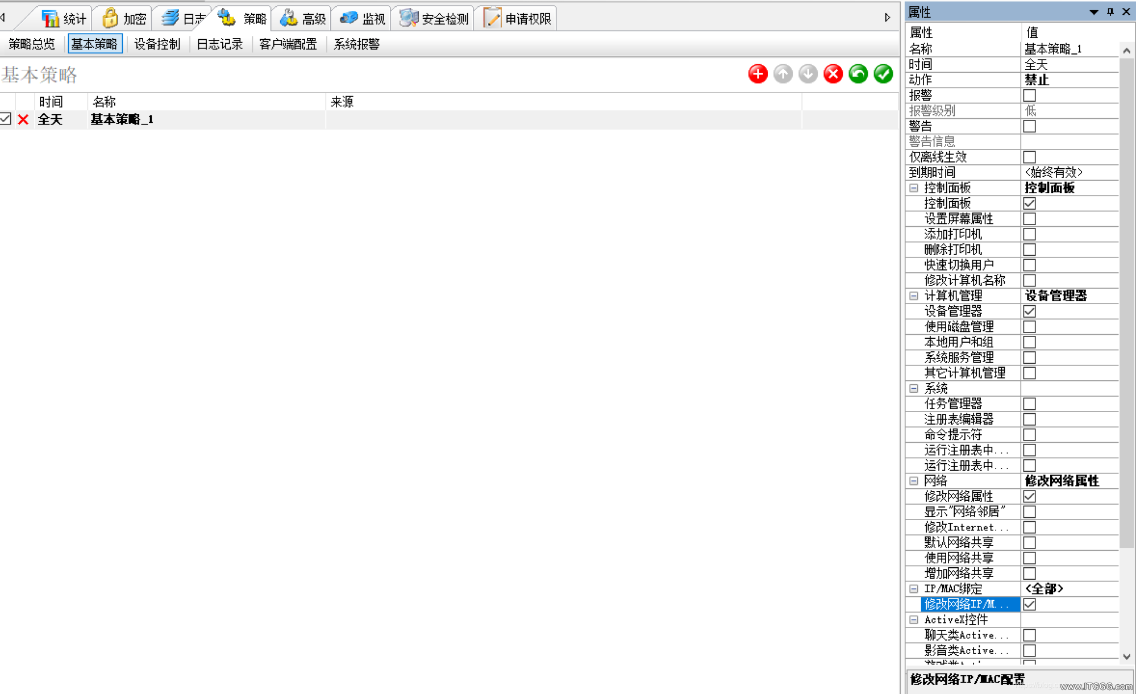The image size is (1136, 694).
Task: Click the red add policy icon
Action: (758, 74)
